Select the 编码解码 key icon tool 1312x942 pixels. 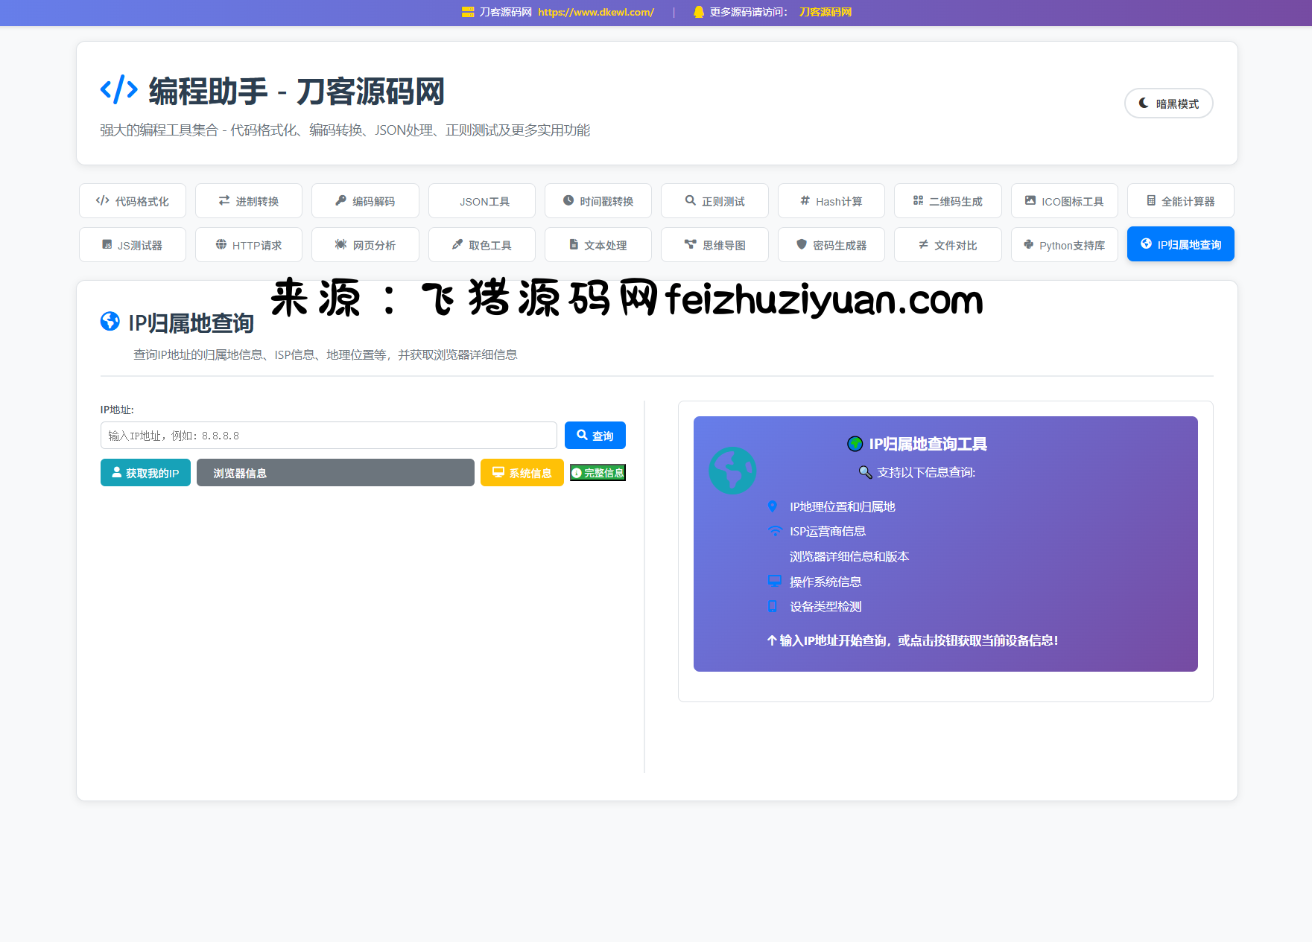click(x=365, y=201)
